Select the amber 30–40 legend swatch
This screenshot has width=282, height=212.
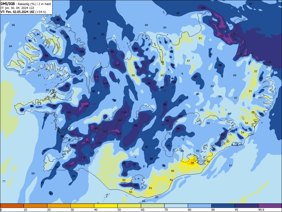point(82,206)
